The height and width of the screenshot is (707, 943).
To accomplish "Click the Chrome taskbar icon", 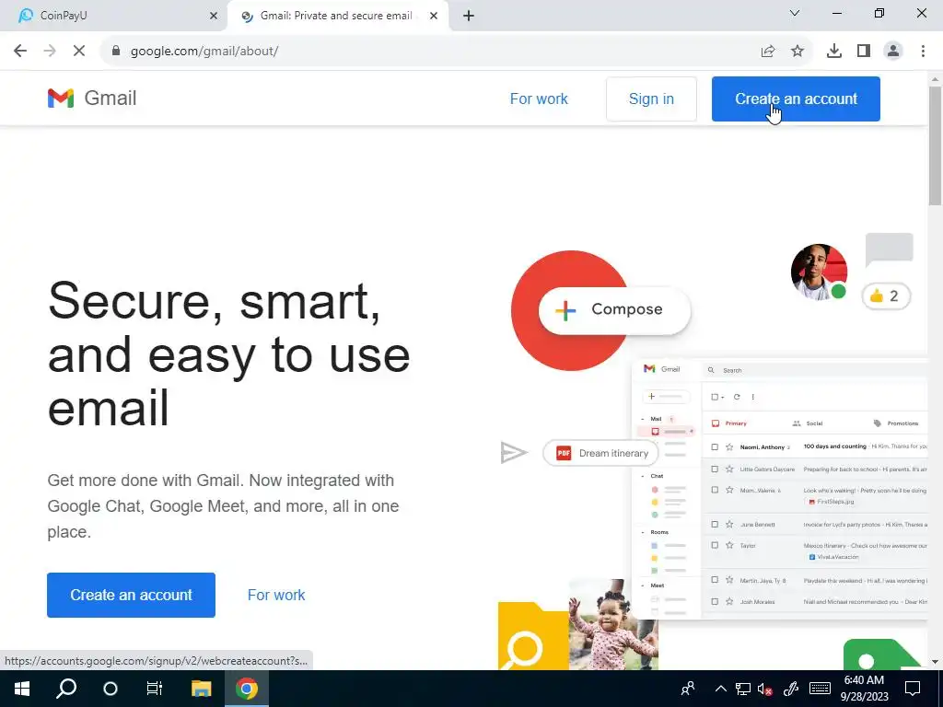I will (247, 689).
